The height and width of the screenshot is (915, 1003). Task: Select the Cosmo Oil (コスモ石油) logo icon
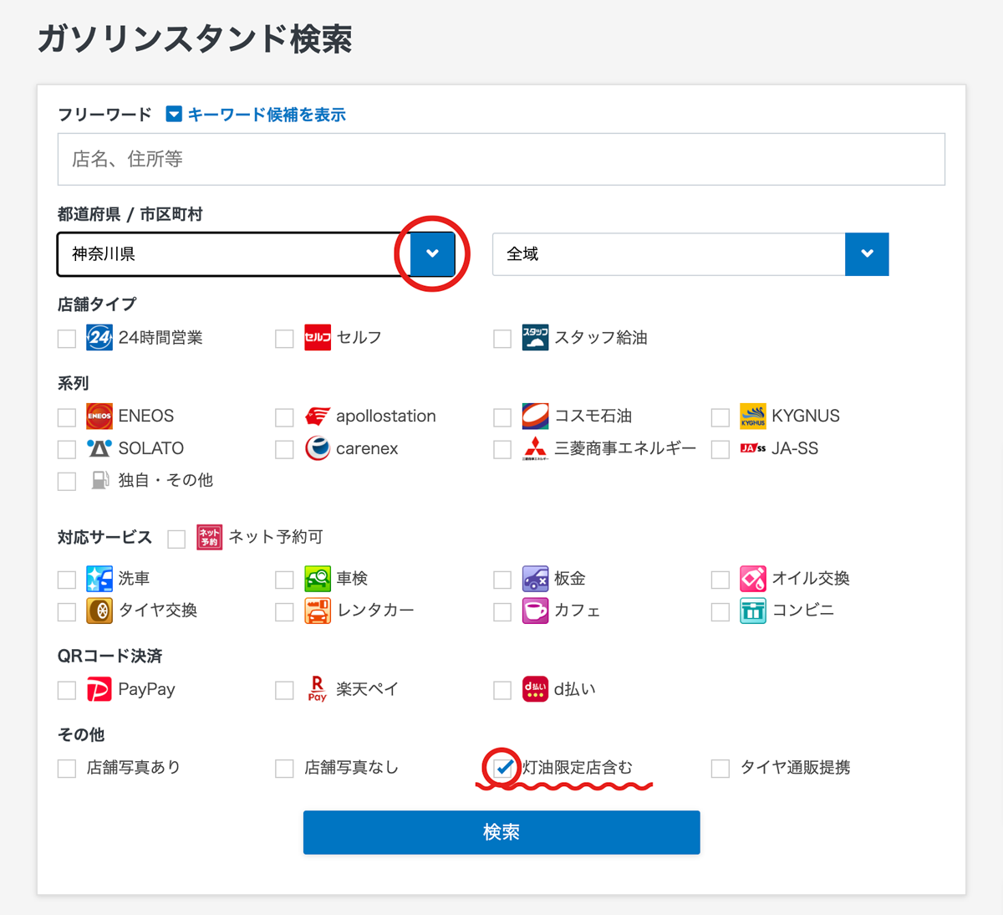[535, 416]
